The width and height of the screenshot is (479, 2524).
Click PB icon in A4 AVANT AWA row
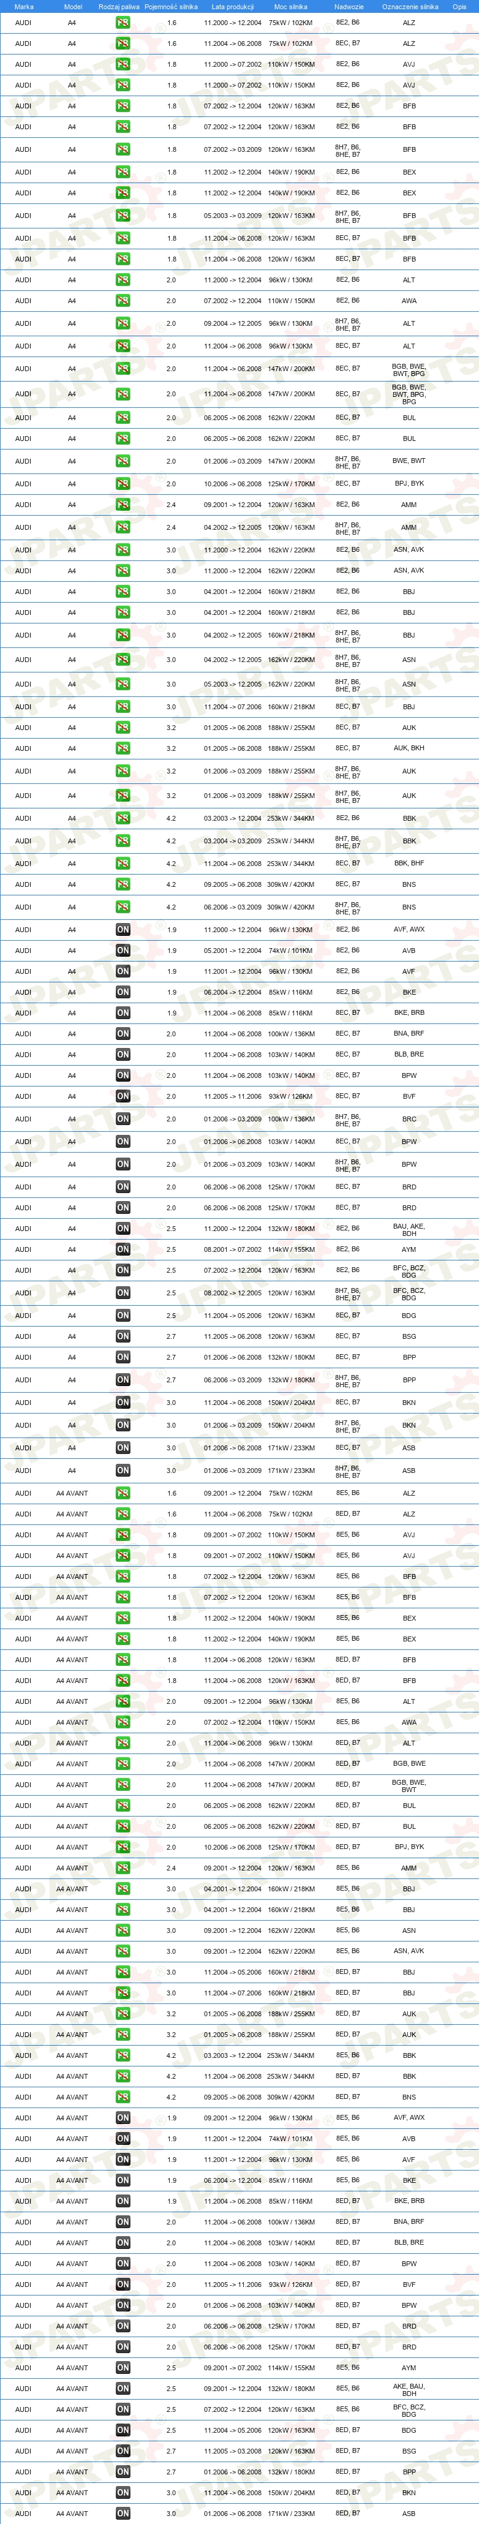pyautogui.click(x=123, y=1722)
